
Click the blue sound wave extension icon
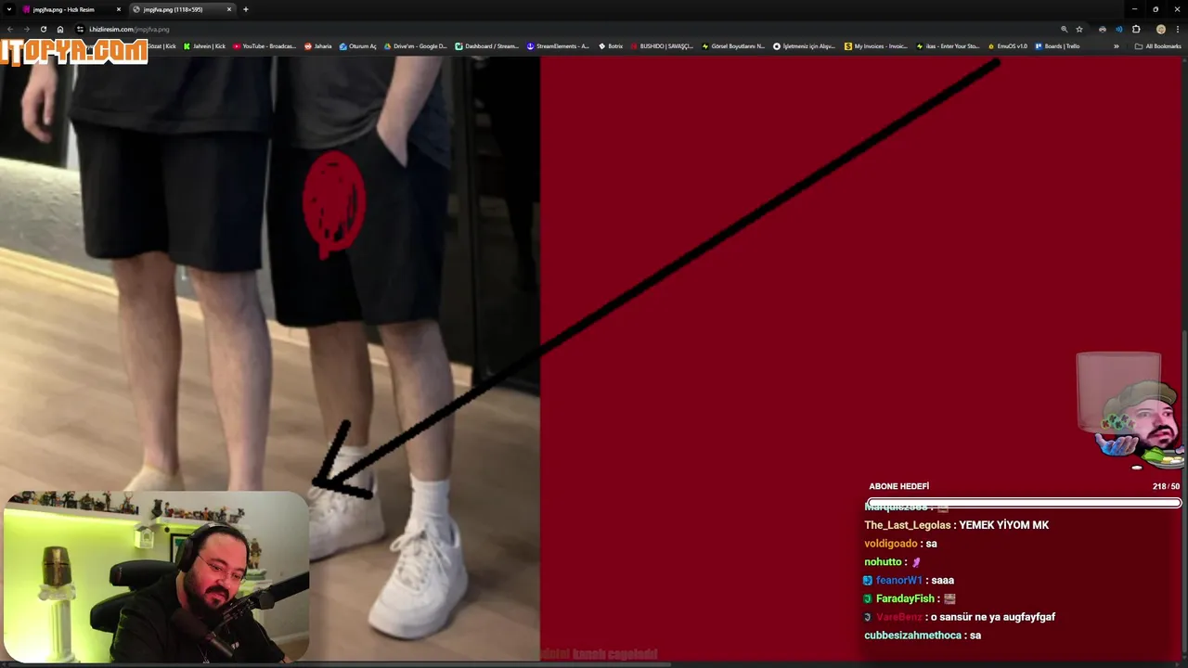1118,29
